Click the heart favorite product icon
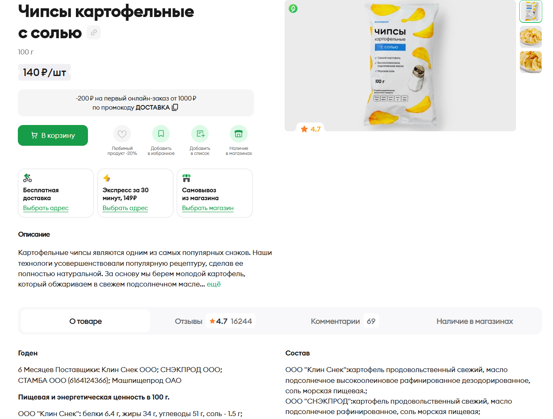 click(x=122, y=134)
